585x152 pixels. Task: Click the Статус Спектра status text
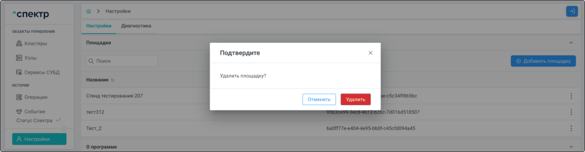[34, 120]
